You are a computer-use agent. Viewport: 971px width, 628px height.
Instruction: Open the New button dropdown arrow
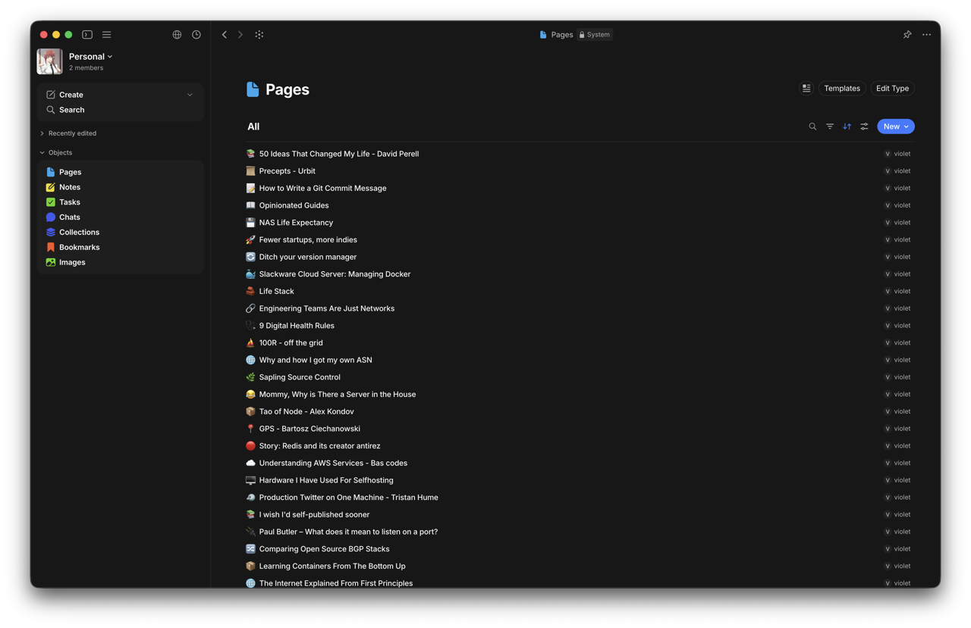906,127
